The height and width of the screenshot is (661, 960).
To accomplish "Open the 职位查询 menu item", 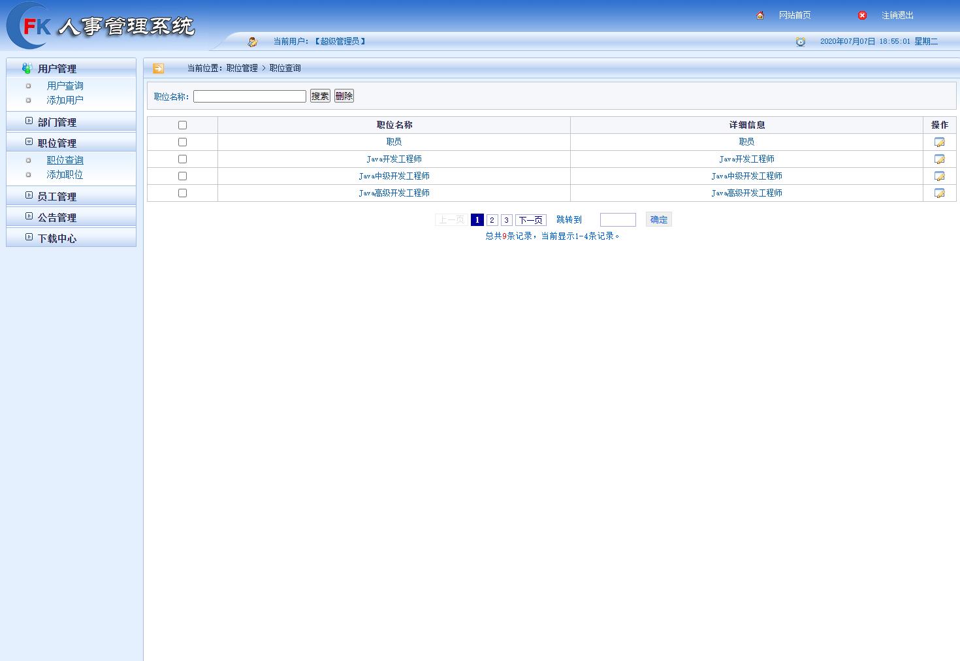I will (65, 159).
